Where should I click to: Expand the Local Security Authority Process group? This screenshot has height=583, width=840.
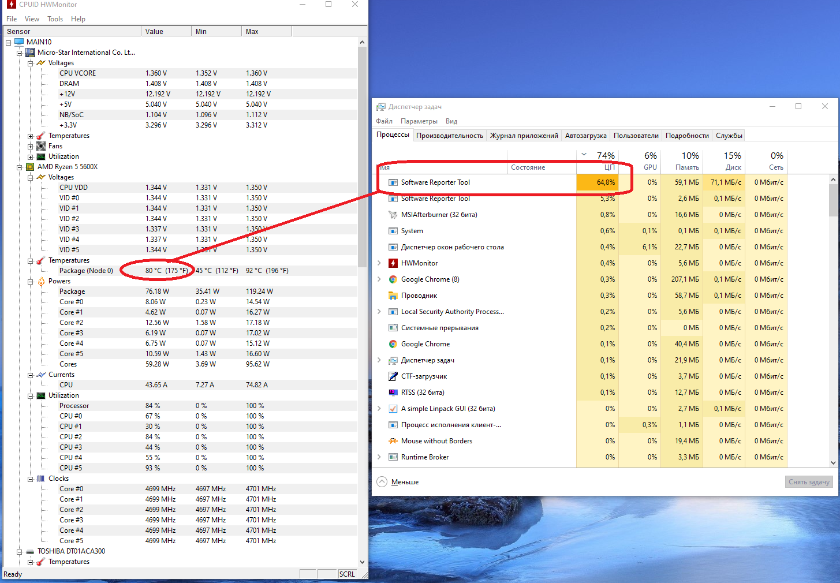(x=379, y=312)
